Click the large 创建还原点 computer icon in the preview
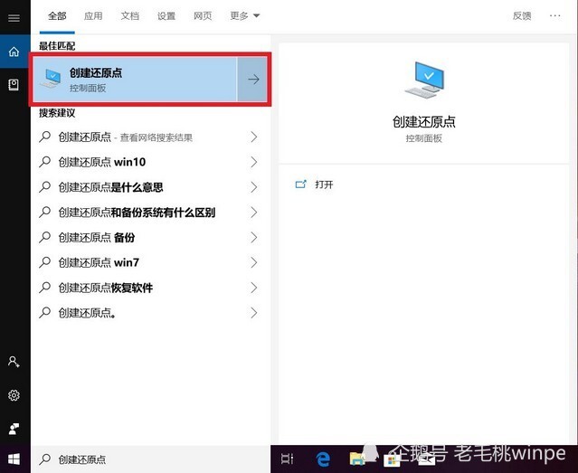Image resolution: width=578 pixels, height=473 pixels. pos(424,80)
